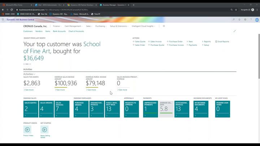Open the Cash Management menu
The width and height of the screenshot is (260, 146).
pyautogui.click(x=74, y=26)
